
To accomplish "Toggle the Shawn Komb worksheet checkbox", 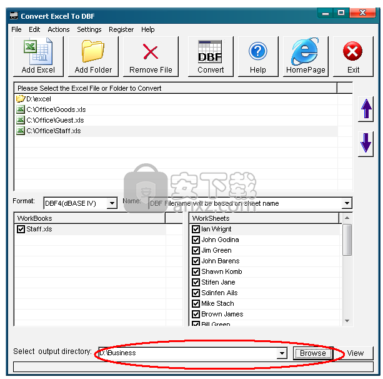I will pos(196,271).
